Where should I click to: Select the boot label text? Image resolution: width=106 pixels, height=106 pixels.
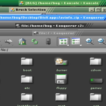pos(27,70)
